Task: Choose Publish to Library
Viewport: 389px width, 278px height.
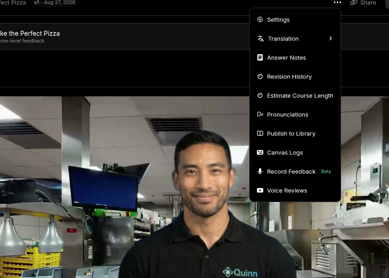Action: [295, 133]
